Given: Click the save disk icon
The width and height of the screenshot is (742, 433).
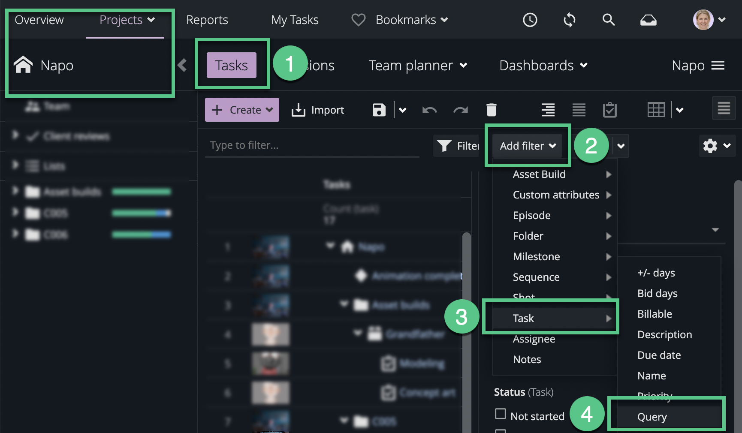Looking at the screenshot, I should click(379, 110).
